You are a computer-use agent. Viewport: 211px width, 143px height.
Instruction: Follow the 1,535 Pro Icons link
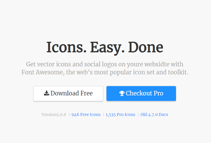[x=120, y=115]
